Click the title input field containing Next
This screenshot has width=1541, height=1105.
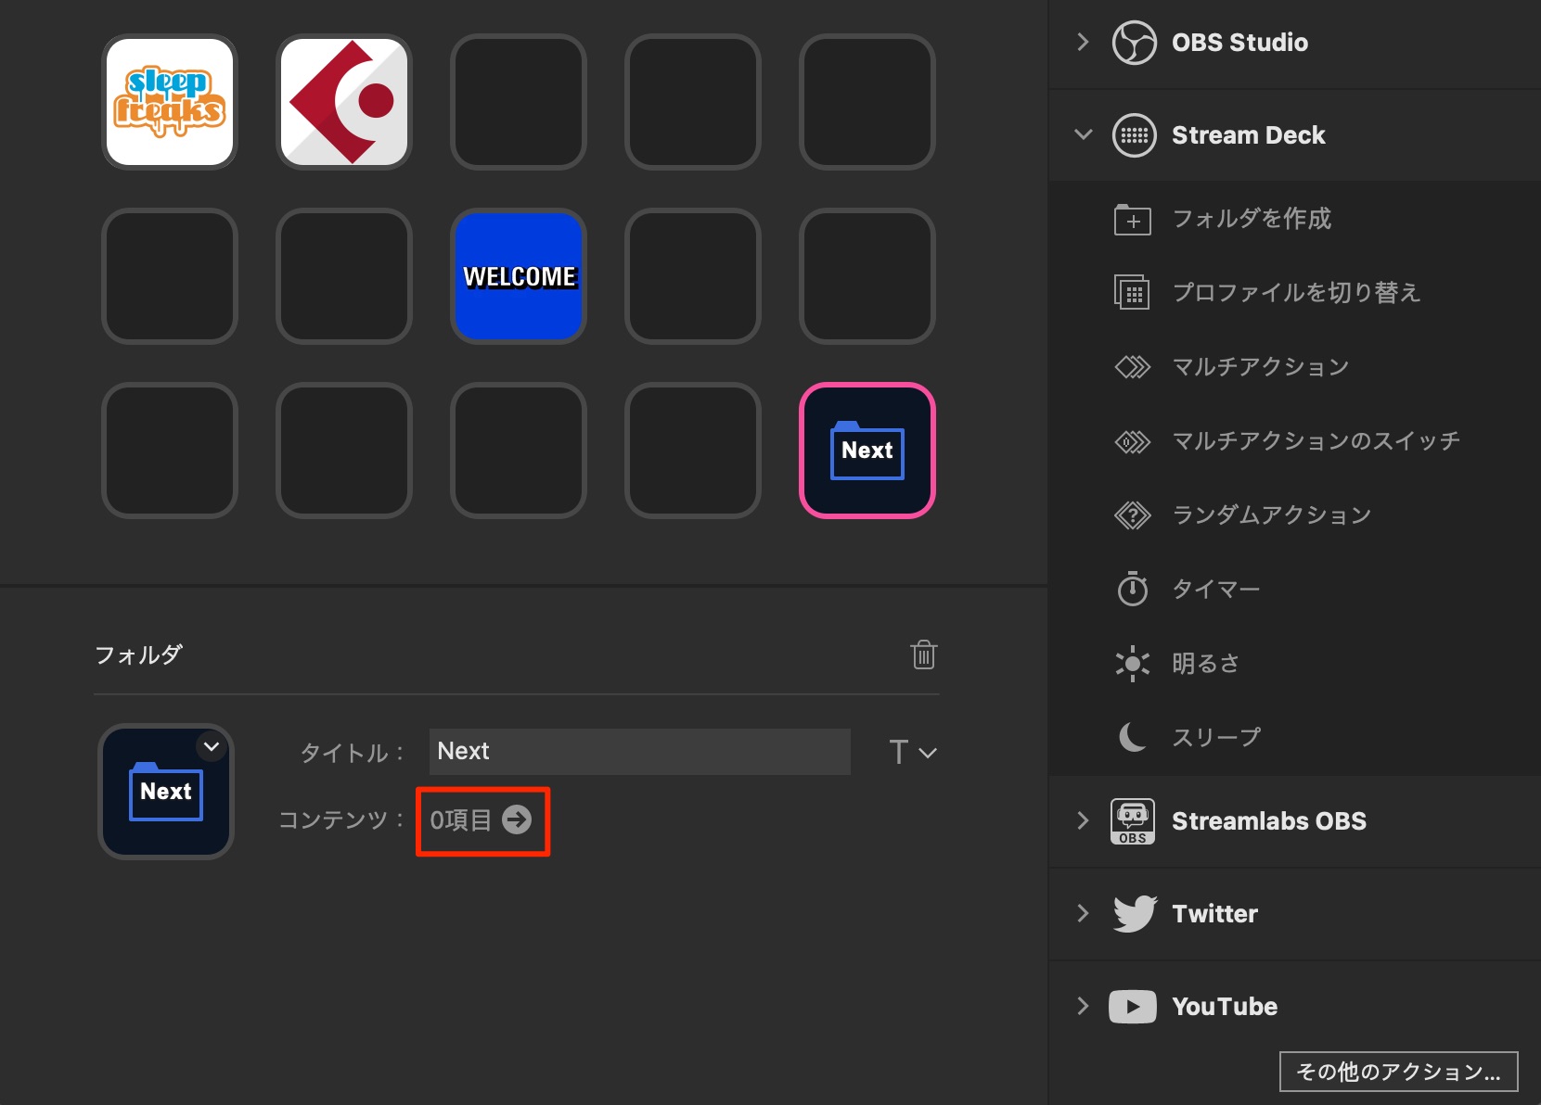640,751
